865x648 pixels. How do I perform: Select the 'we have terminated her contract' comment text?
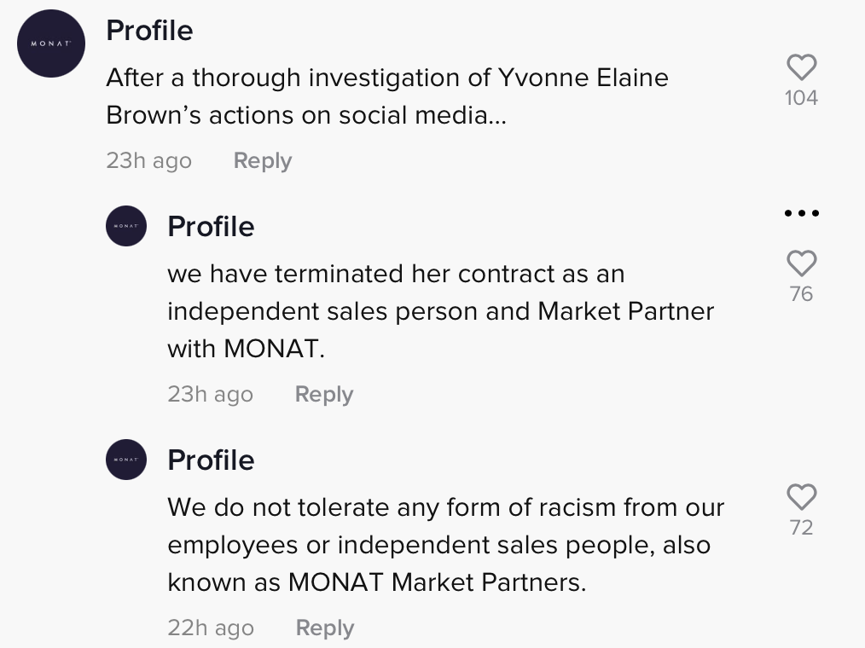441,311
